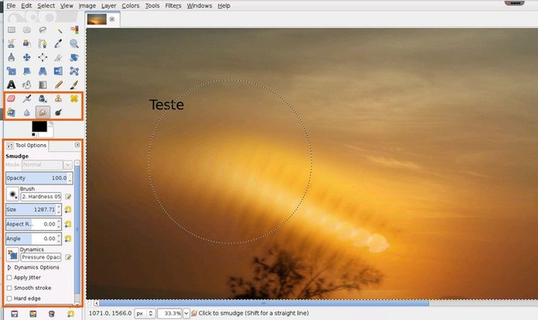Open the Windows menu
This screenshot has height=320, width=538.
200,5
